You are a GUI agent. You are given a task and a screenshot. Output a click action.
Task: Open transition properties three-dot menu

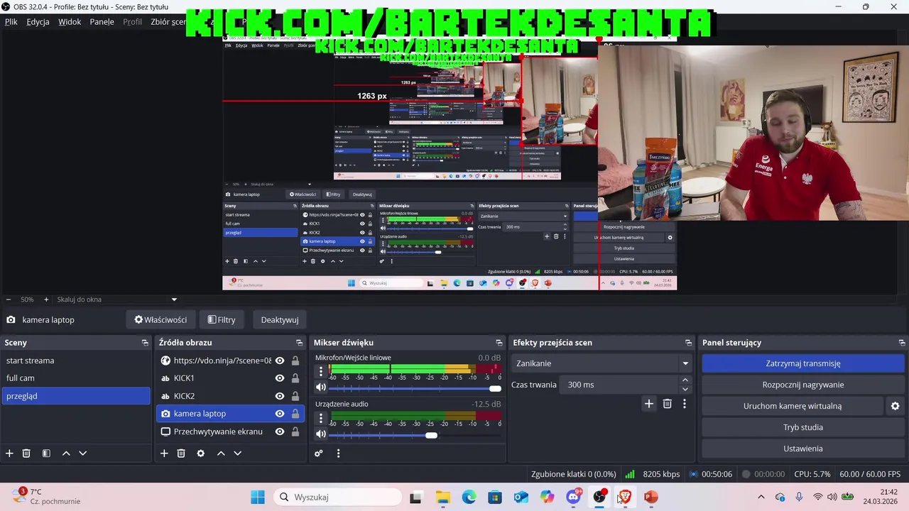pos(684,404)
